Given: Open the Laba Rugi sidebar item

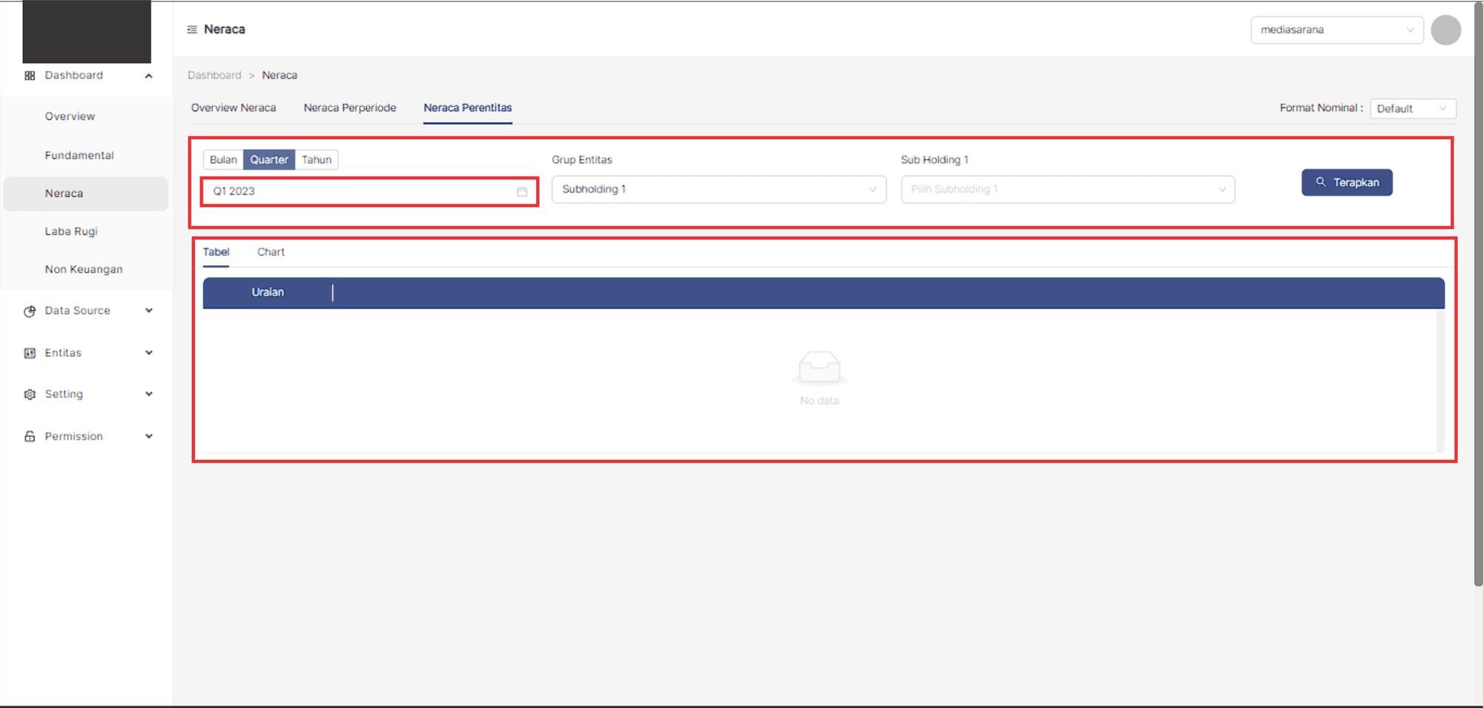Looking at the screenshot, I should pyautogui.click(x=71, y=232).
